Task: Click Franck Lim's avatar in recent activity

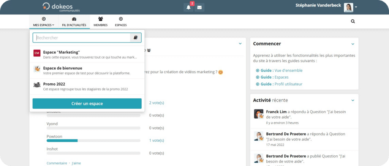Action: point(258,114)
